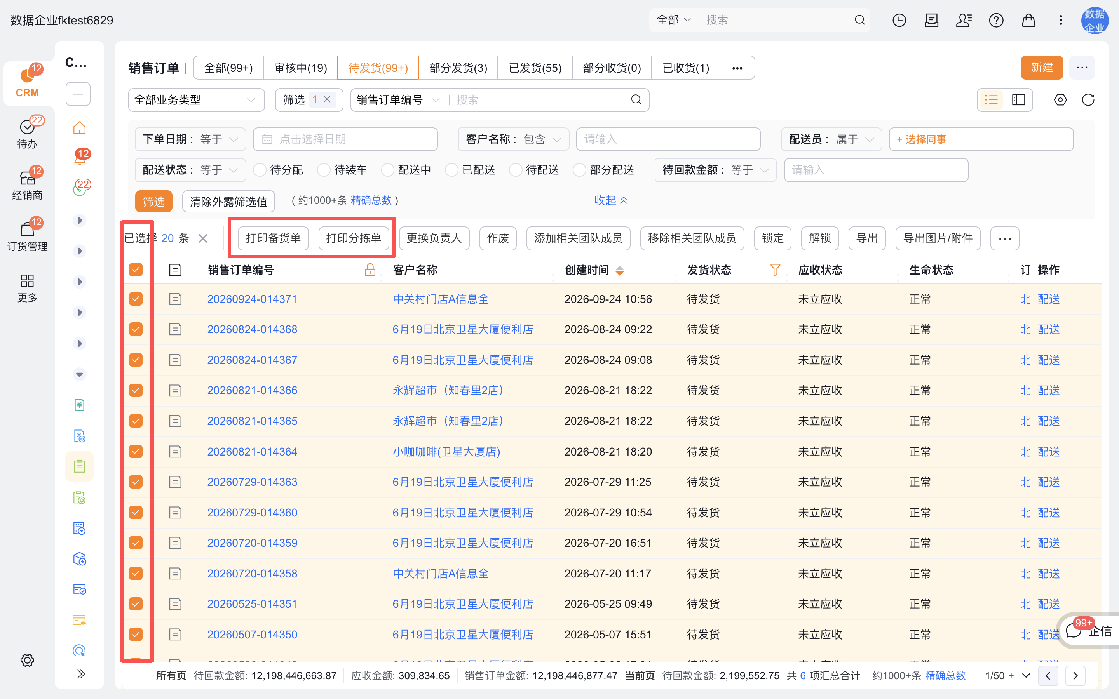
Task: Click the home icon in secondary sidebar
Action: coord(80,128)
